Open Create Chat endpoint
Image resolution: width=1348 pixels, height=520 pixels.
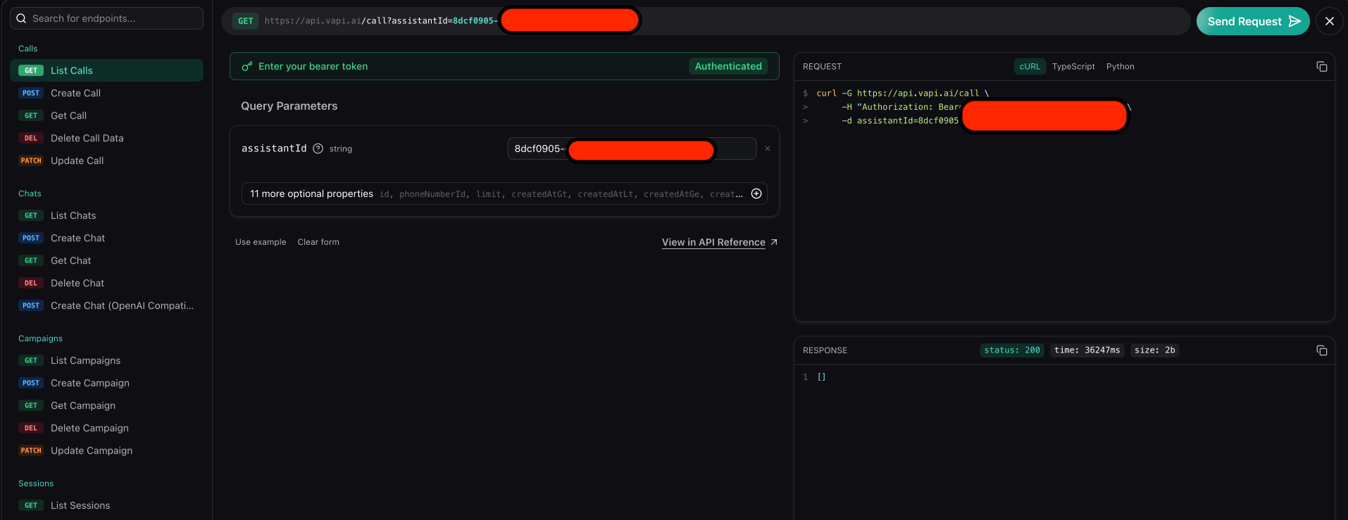tap(106, 238)
